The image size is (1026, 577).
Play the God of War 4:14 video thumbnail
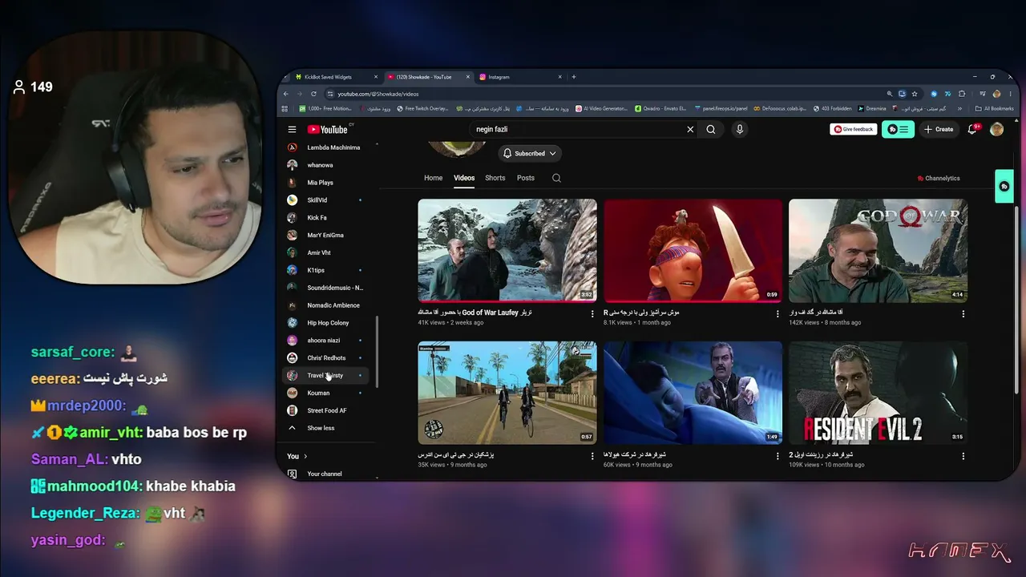878,251
